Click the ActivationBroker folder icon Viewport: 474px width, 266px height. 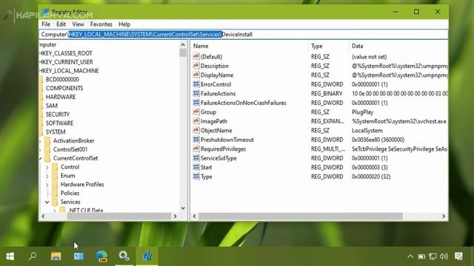pyautogui.click(x=47, y=140)
